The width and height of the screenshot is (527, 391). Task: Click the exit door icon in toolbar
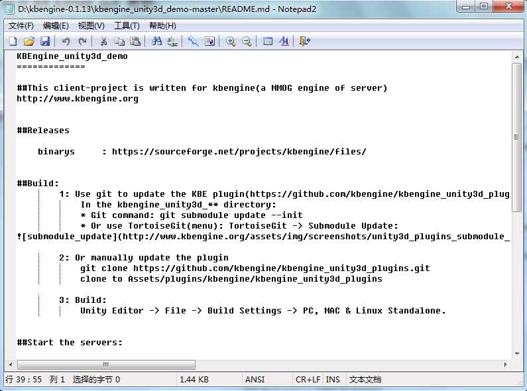(304, 41)
